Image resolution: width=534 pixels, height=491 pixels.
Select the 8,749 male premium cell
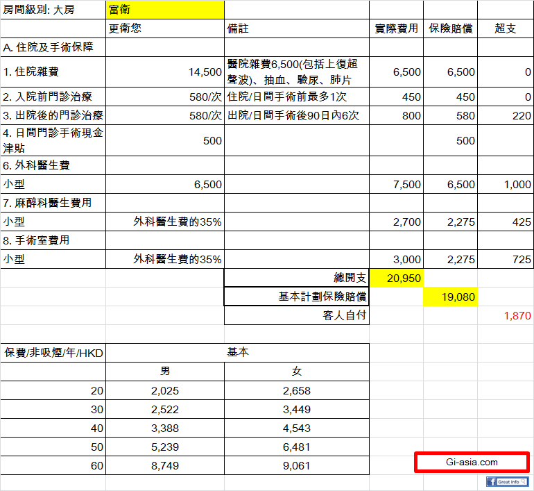pos(165,465)
